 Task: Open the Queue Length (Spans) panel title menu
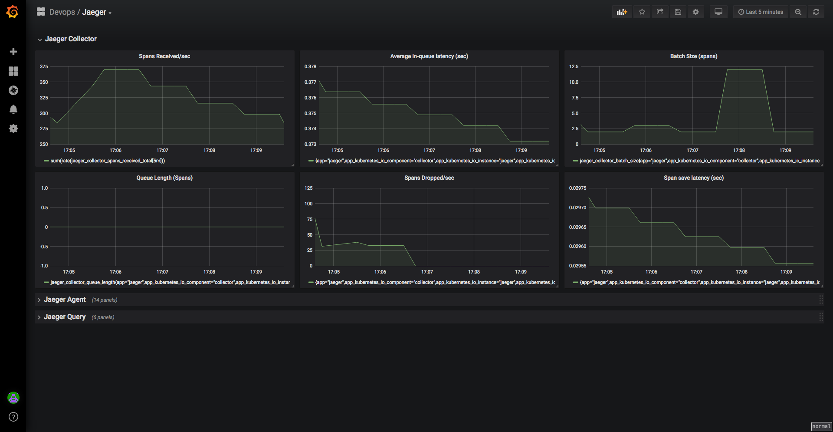[x=164, y=178]
